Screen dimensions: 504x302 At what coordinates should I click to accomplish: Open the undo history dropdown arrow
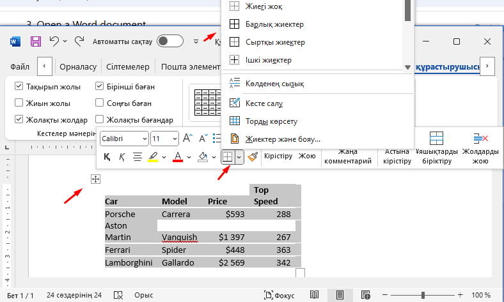click(65, 42)
